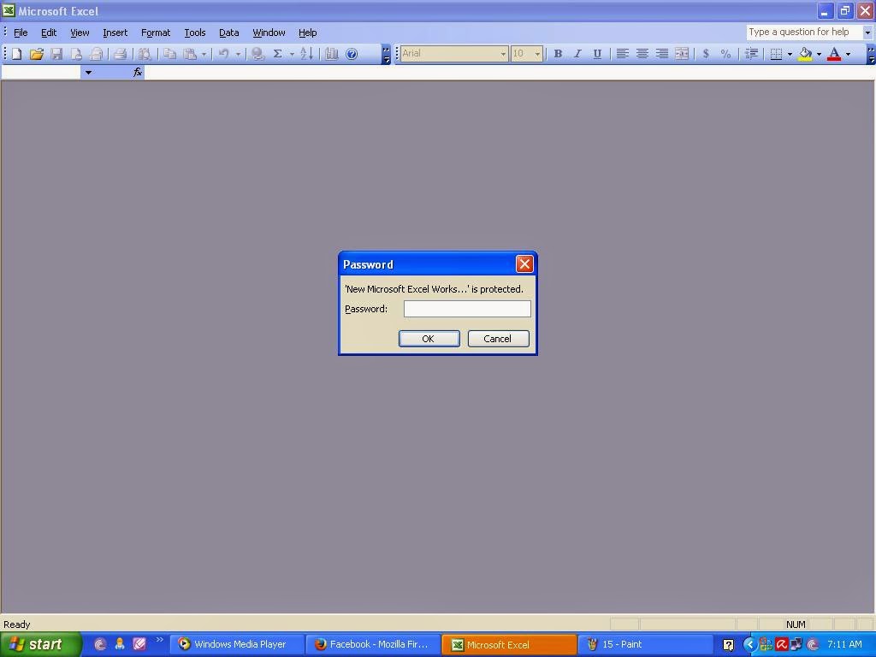Switch to Facebook Mozilla Firefox taskbar button

pyautogui.click(x=372, y=644)
